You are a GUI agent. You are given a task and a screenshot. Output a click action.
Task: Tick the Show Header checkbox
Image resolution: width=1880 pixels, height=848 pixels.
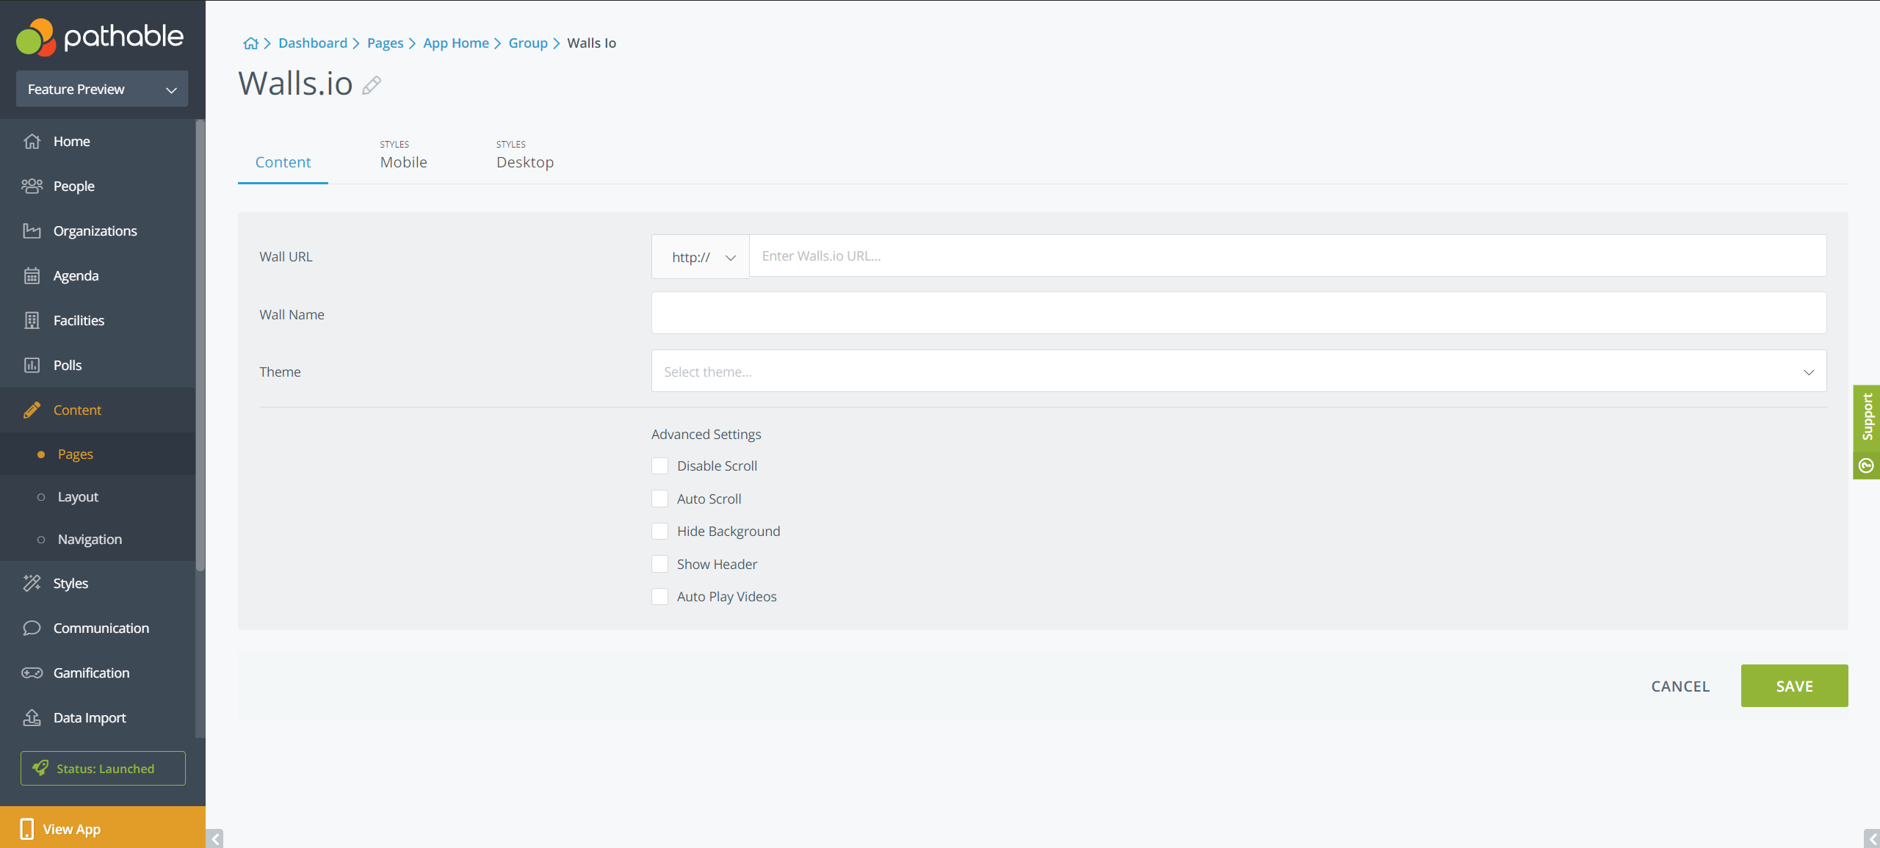point(659,564)
